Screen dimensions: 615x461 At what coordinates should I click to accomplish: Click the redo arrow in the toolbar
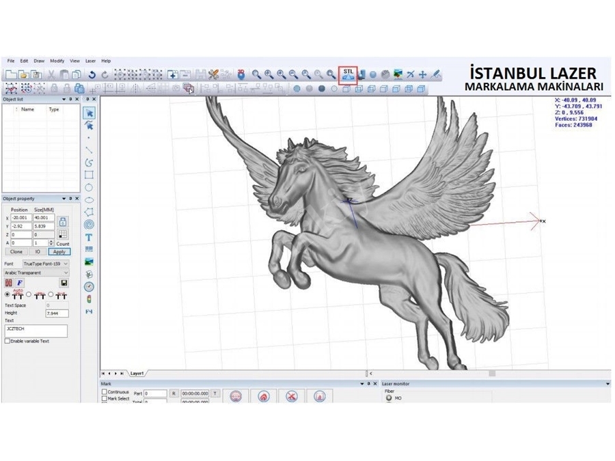pyautogui.click(x=105, y=75)
